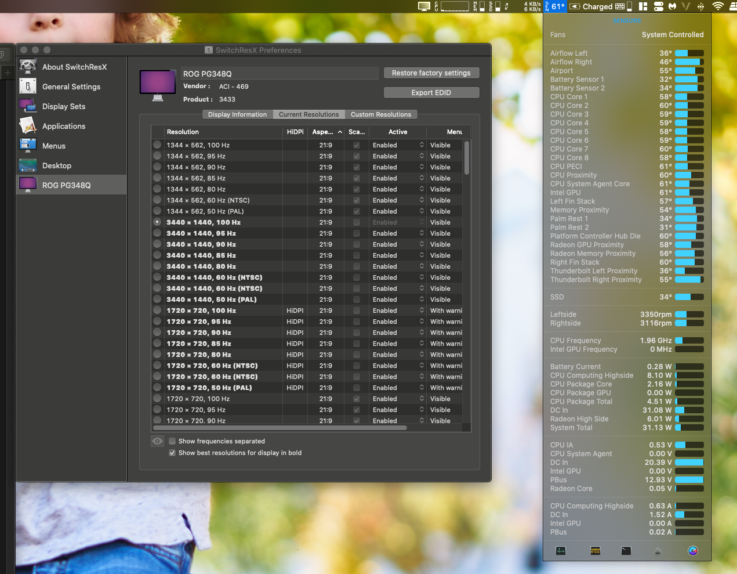Launch Console from sensors panel footer
Viewport: 737px width, 574px height.
coord(595,551)
